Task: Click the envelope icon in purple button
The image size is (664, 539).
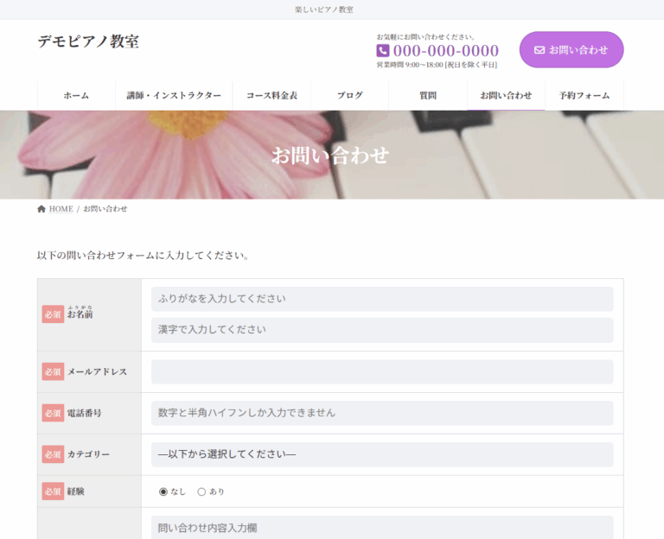Action: coord(539,50)
